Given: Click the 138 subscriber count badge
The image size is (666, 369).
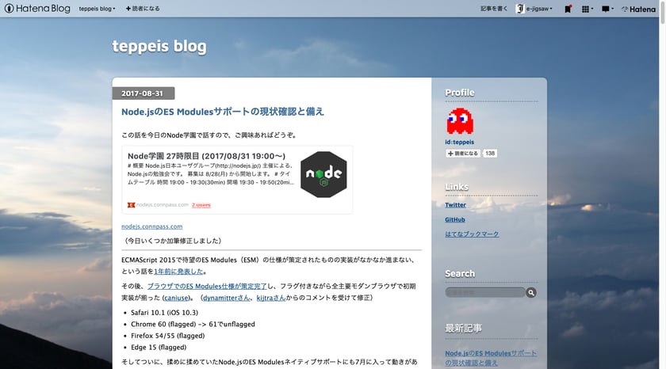Looking at the screenshot, I should [x=490, y=154].
